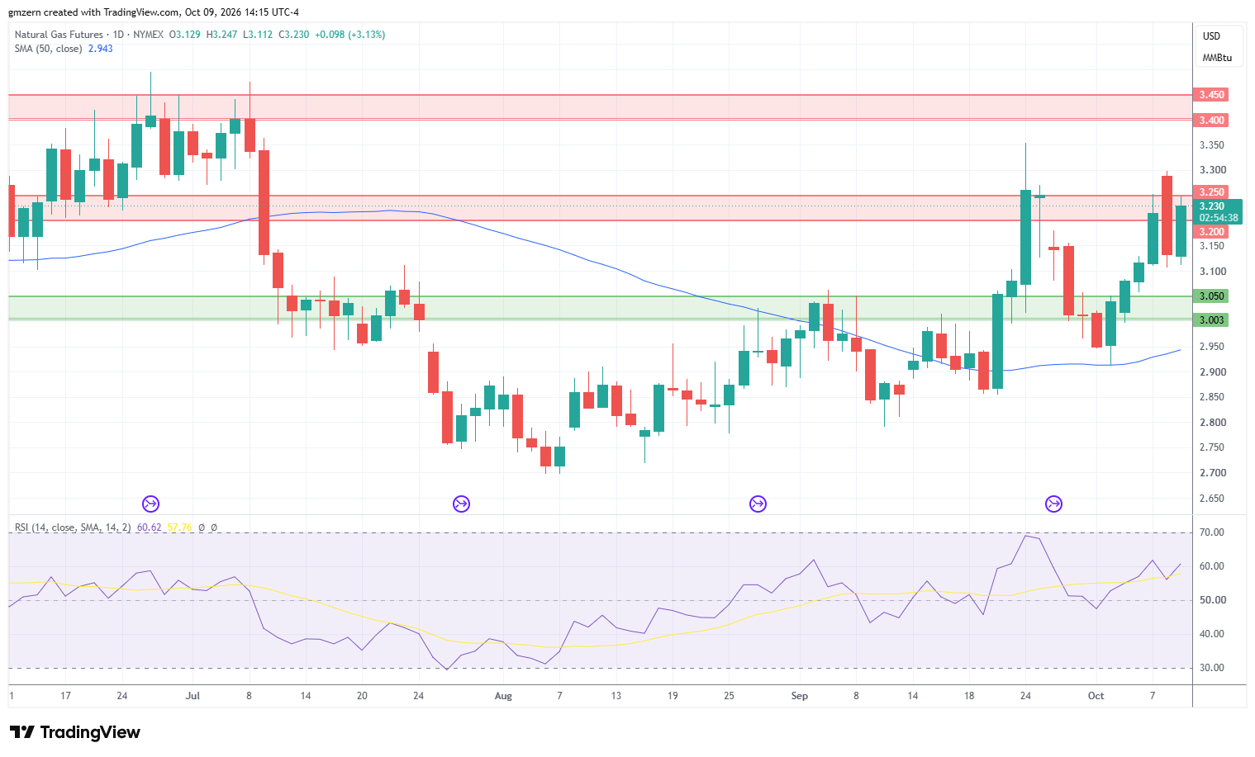Click the SMA value 2.943
Viewport: 1255px width, 757px height.
100,49
